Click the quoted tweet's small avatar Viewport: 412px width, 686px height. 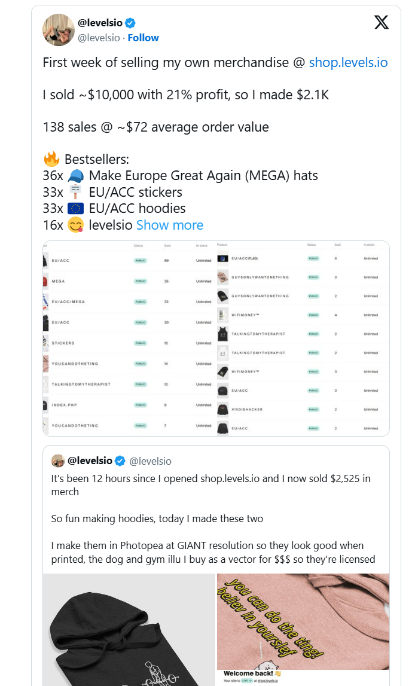pos(58,461)
